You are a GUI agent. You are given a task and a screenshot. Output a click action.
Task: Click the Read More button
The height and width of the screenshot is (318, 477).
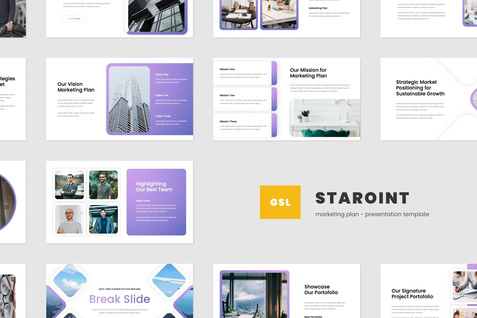click(74, 19)
